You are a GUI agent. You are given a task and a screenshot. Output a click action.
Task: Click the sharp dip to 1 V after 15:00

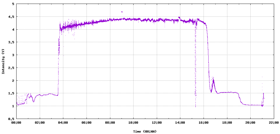pos(195,106)
